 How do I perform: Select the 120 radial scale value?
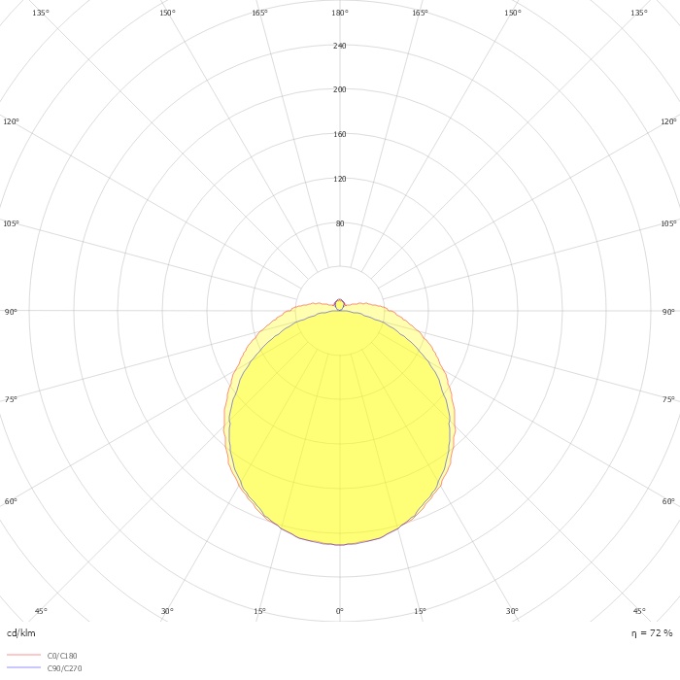click(x=340, y=179)
